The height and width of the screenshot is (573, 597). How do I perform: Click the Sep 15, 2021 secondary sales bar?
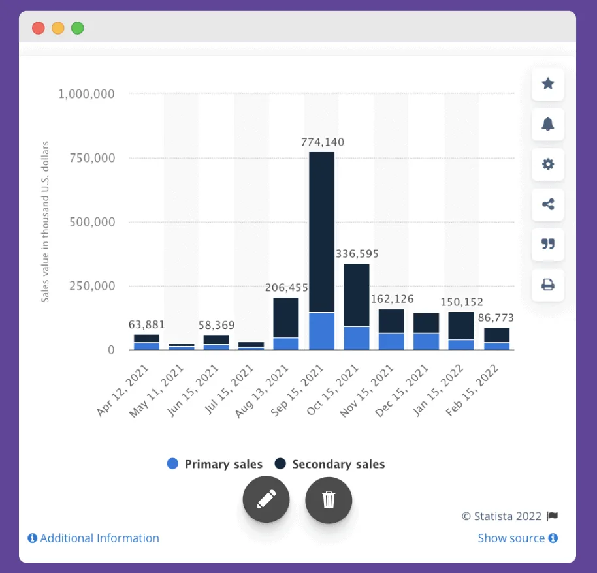(321, 232)
